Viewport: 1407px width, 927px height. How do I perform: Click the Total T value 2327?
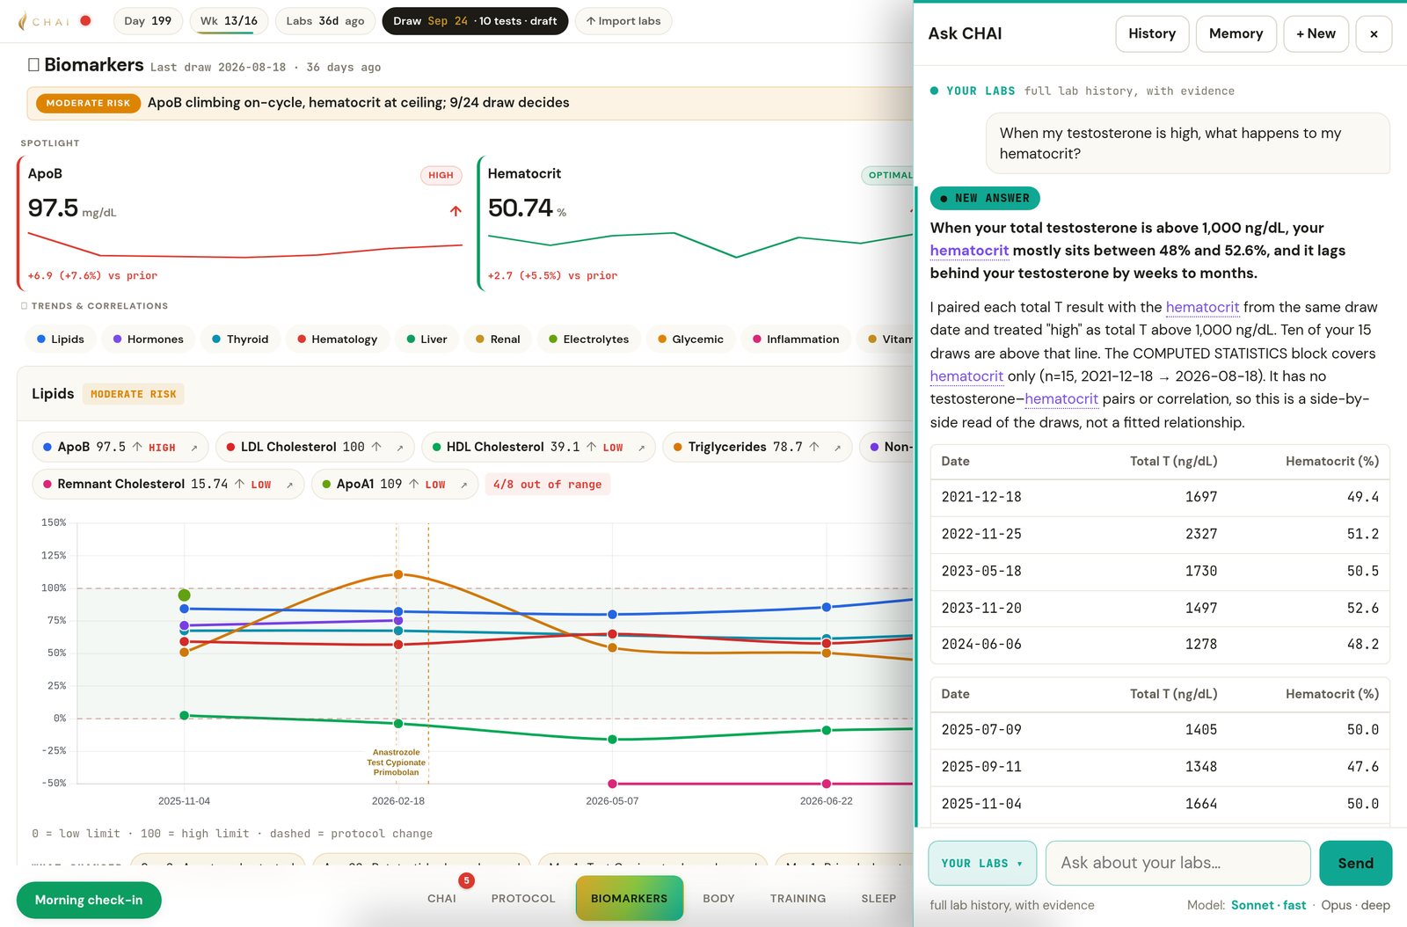pyautogui.click(x=1201, y=535)
